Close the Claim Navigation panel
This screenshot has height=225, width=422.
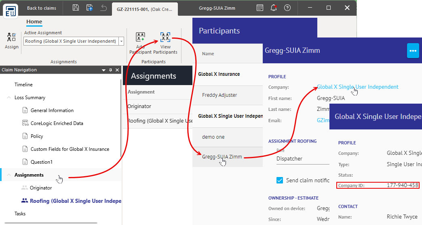coord(117,70)
